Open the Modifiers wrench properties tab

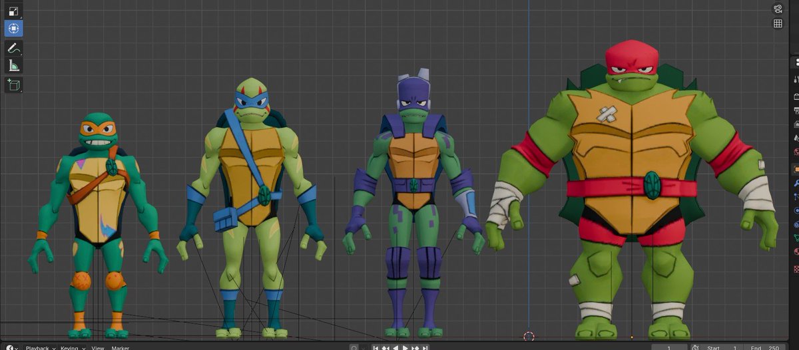tap(795, 183)
